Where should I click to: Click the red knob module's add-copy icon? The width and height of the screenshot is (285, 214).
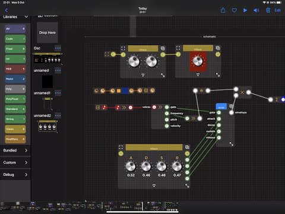pyautogui.click(x=218, y=48)
